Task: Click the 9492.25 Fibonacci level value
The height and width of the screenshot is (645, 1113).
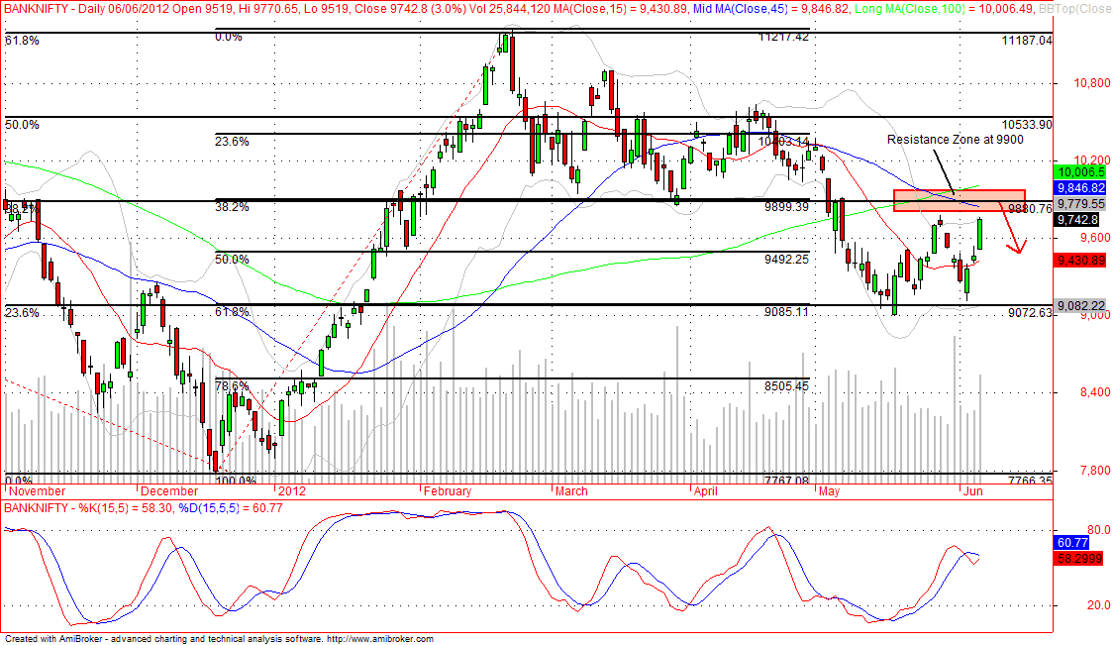Action: click(x=786, y=260)
